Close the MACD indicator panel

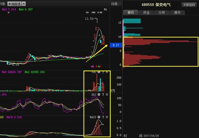pos(107,117)
